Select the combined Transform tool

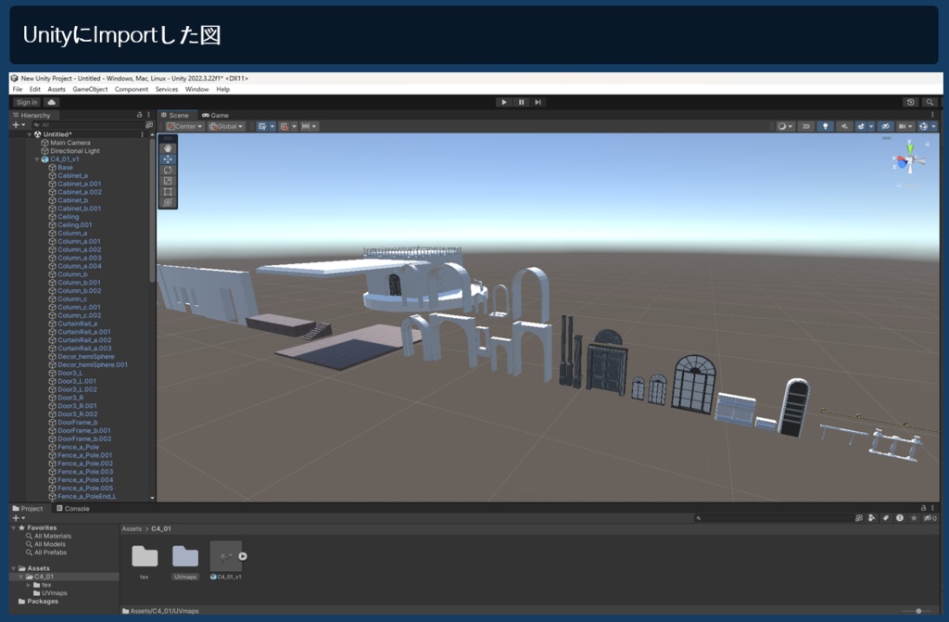[168, 202]
